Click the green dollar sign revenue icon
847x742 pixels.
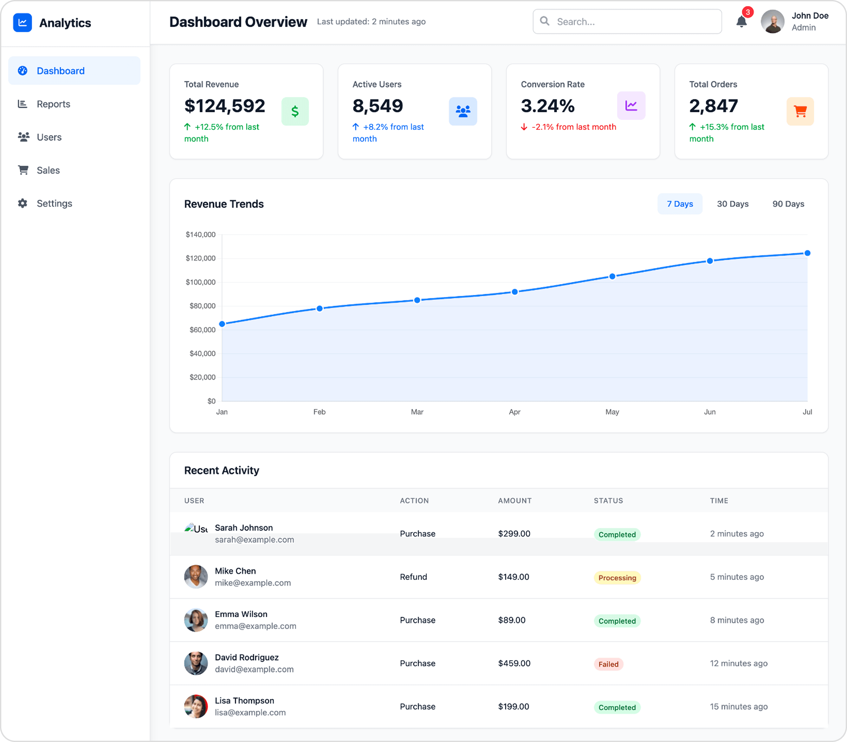point(295,111)
